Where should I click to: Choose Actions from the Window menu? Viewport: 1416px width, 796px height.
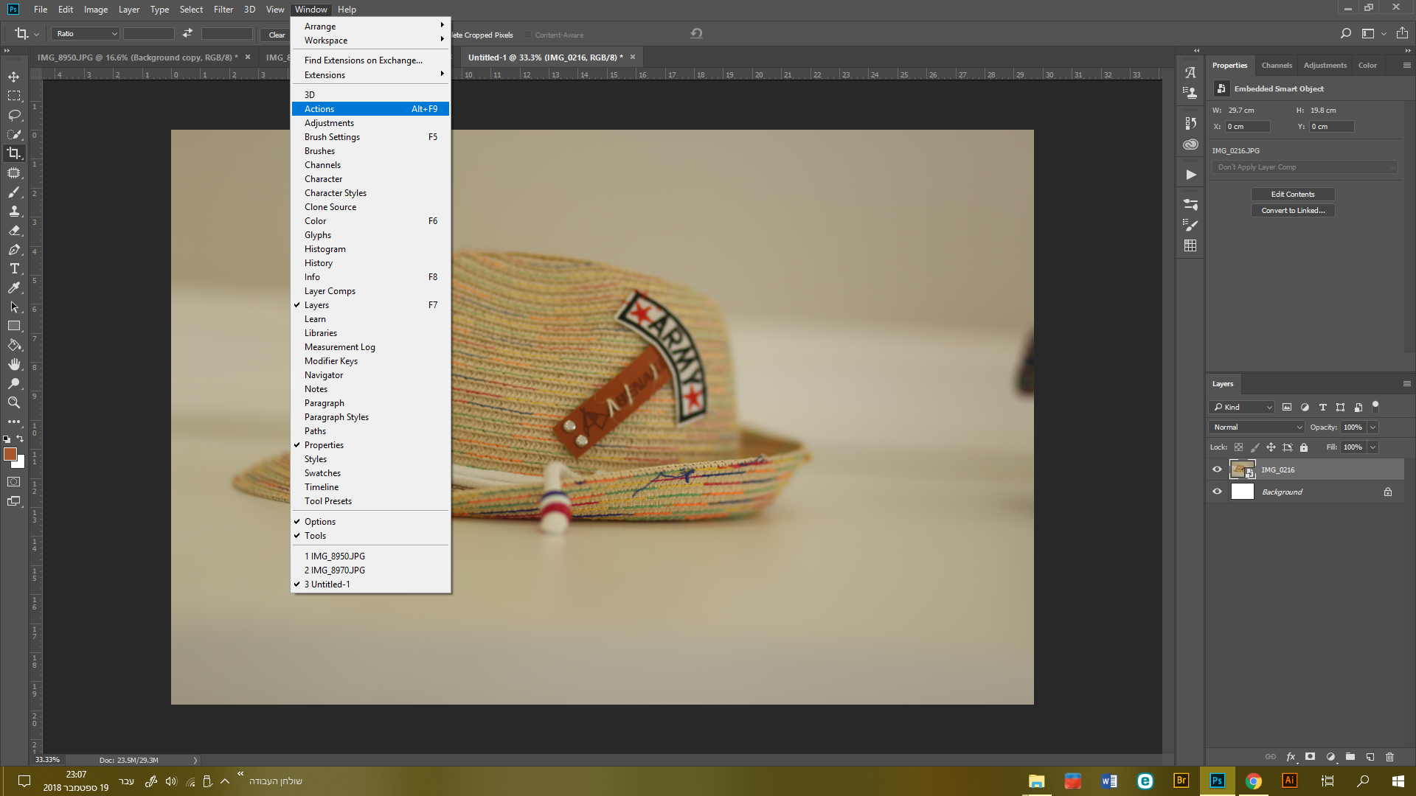pos(370,109)
